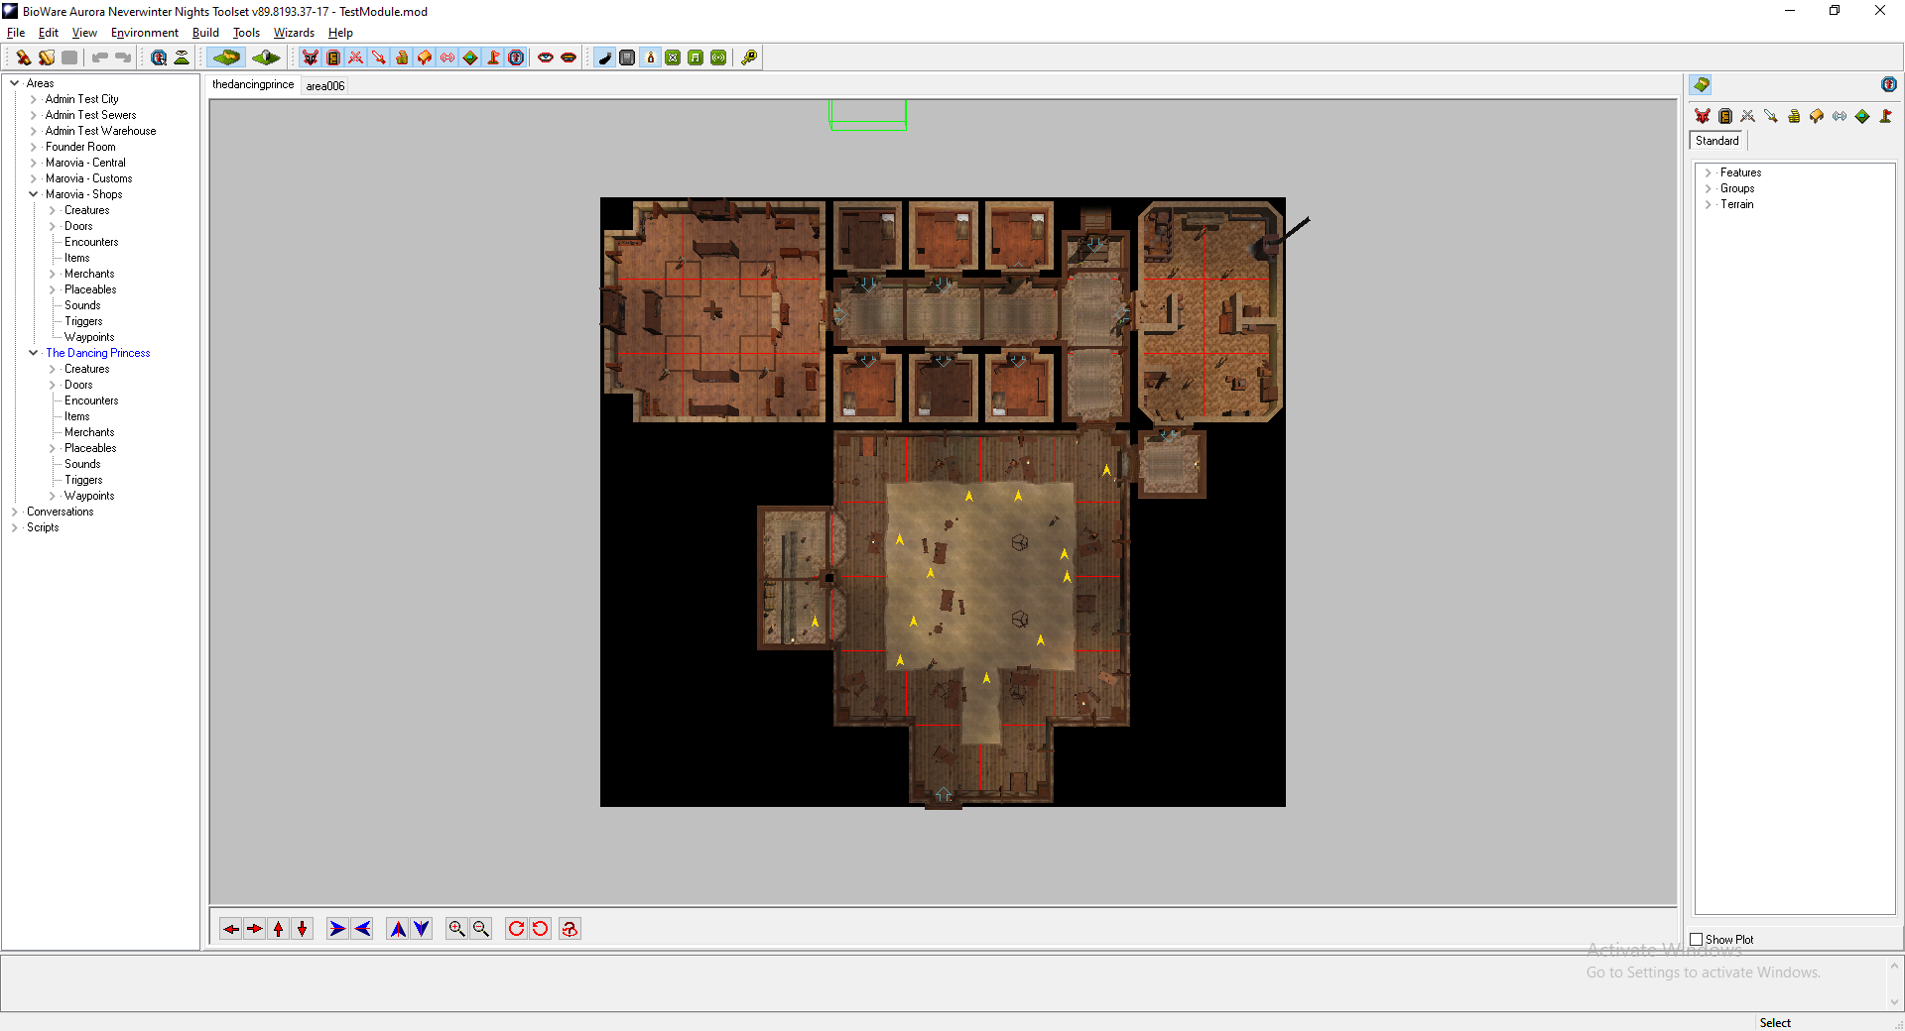Expand the Marovia - Central area node
Image resolution: width=1905 pixels, height=1031 pixels.
(x=34, y=163)
